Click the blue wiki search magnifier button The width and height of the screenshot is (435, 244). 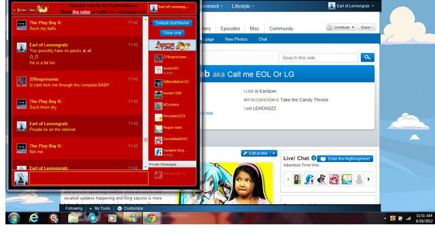pos(367,57)
